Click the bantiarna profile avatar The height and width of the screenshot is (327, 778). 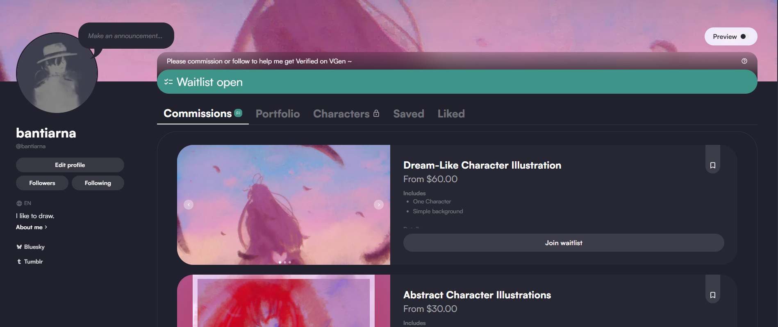pos(57,74)
